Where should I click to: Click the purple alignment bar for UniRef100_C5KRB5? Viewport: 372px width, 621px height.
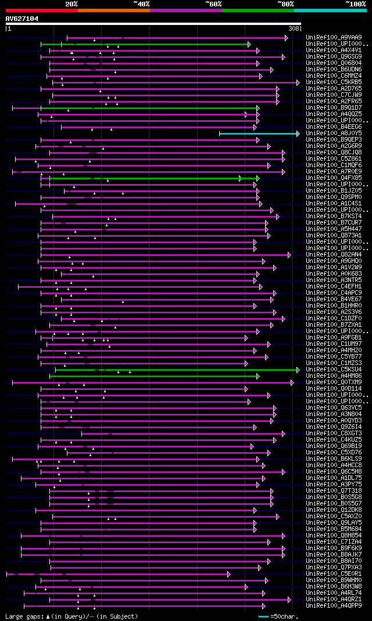coord(176,83)
